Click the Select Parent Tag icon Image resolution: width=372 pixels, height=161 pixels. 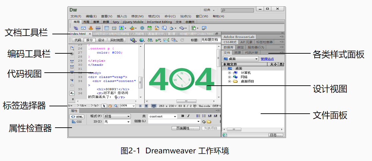coord(72,80)
